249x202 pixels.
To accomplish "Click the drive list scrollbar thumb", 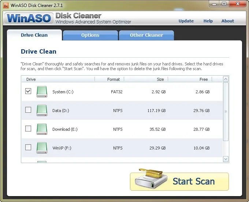I will point(226,112).
